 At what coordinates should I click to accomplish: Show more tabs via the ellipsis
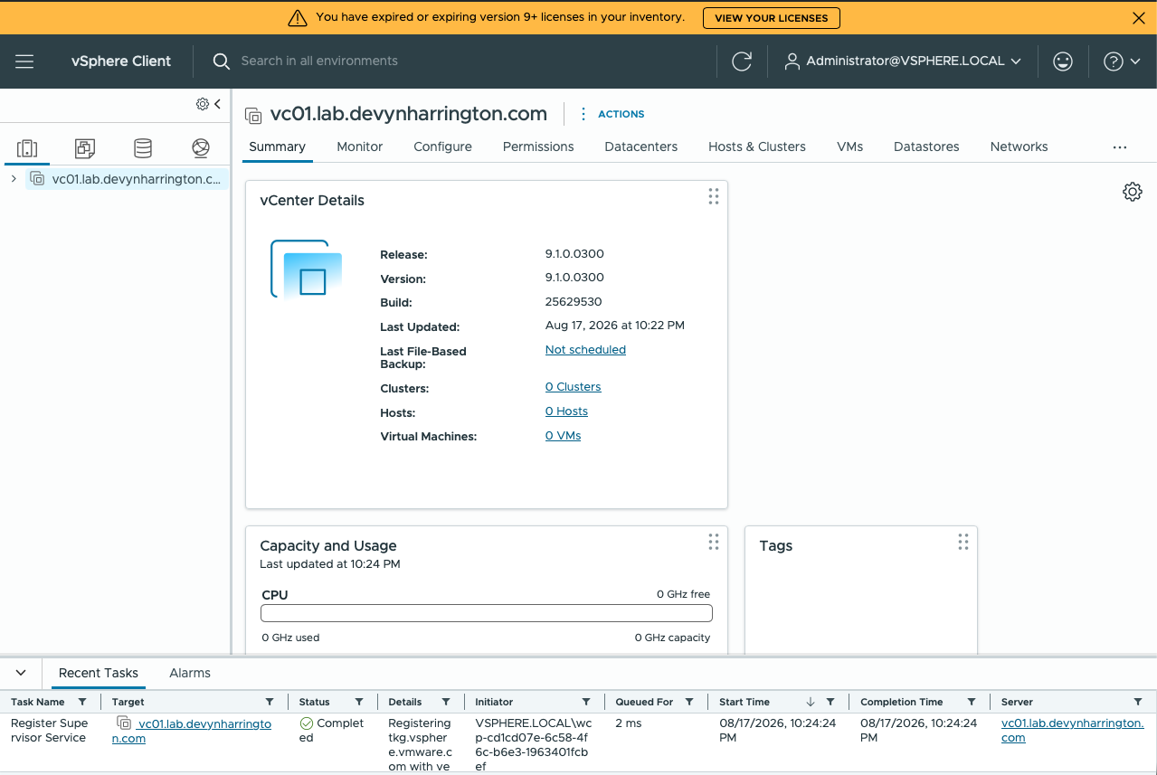tap(1120, 146)
